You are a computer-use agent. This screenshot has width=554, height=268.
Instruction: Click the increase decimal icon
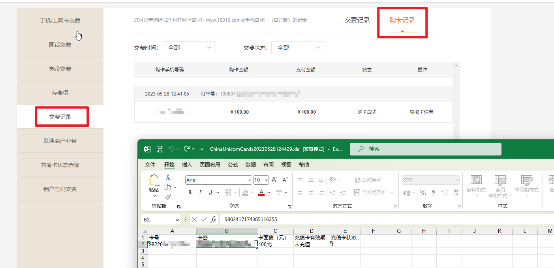coord(444,193)
